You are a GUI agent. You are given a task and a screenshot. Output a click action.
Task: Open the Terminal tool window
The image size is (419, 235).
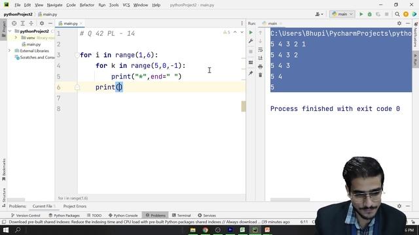(x=181, y=215)
